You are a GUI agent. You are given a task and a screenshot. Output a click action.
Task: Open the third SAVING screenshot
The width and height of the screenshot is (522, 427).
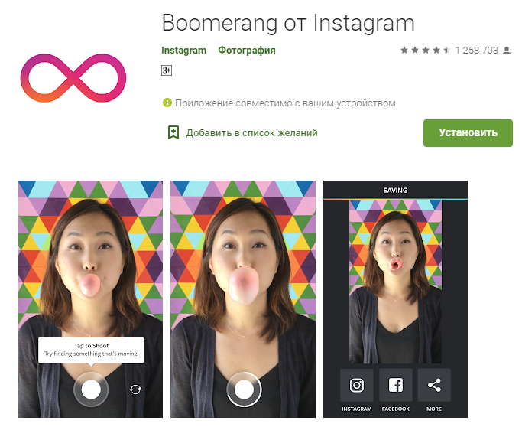(395, 299)
